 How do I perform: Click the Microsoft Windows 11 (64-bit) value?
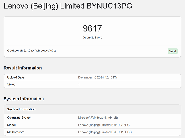click(x=98, y=118)
